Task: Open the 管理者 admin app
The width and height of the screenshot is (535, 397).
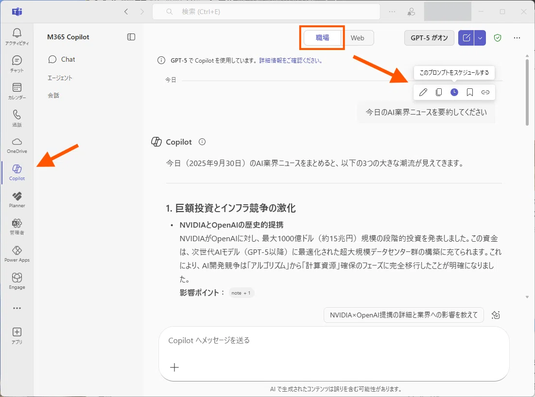Action: (17, 227)
